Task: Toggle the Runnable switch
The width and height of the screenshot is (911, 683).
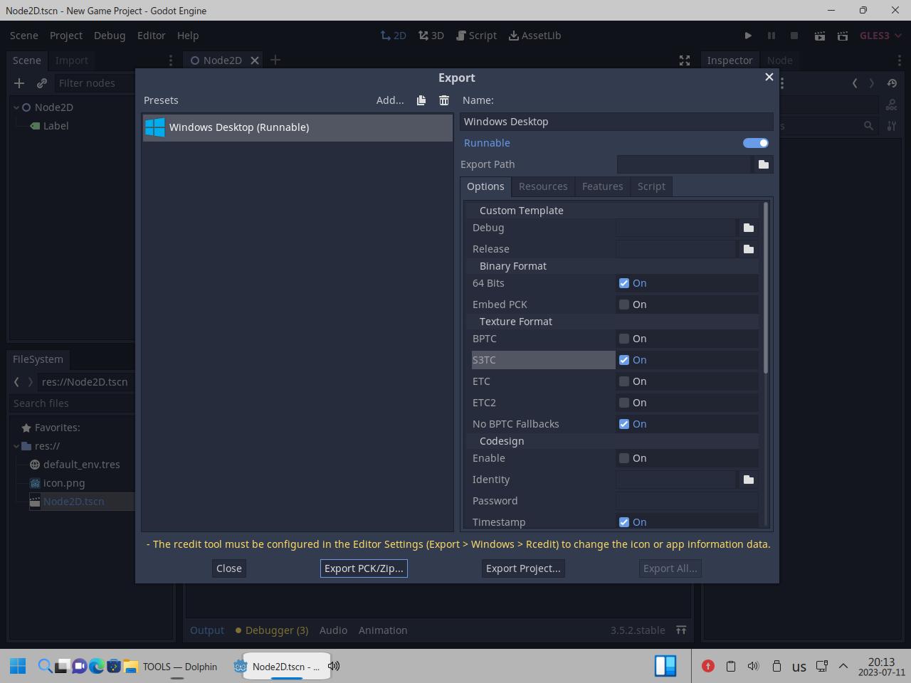Action: click(x=756, y=143)
